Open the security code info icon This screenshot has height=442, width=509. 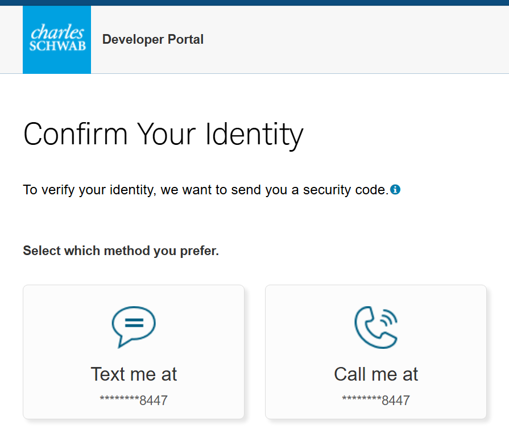pos(395,189)
